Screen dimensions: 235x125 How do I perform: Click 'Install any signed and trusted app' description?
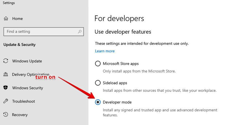pyautogui.click(x=160, y=112)
